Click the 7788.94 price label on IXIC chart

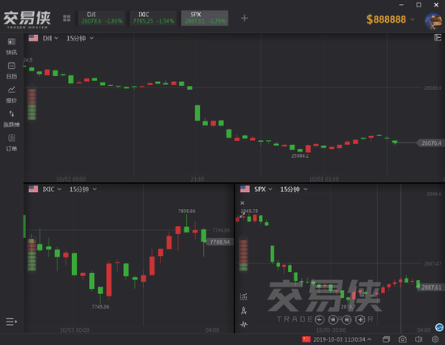click(x=219, y=242)
